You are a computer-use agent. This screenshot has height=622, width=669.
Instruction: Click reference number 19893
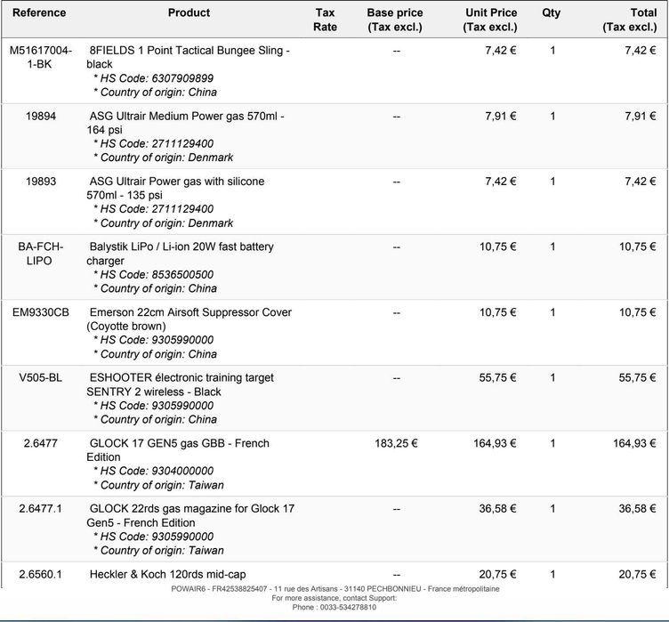click(41, 182)
